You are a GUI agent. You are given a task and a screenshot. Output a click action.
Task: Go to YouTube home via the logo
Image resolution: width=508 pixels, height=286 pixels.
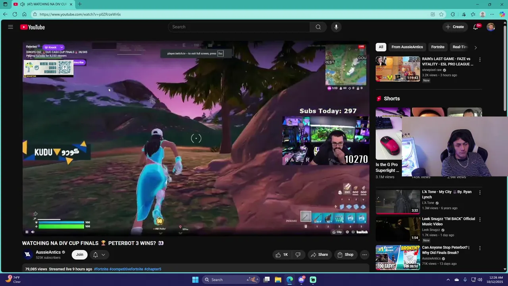point(33,27)
